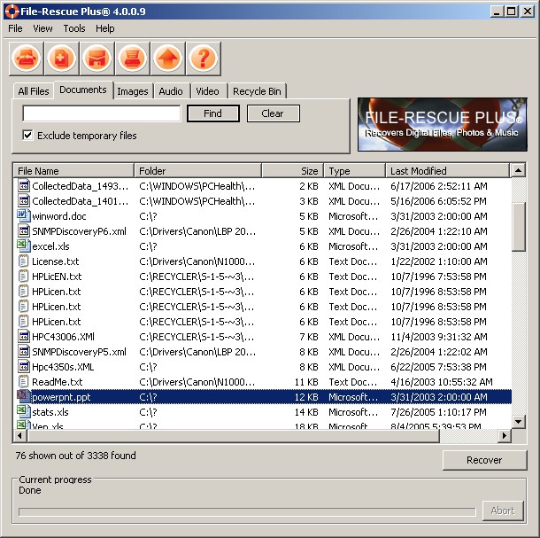Click the 'Done' progress status text

click(30, 490)
